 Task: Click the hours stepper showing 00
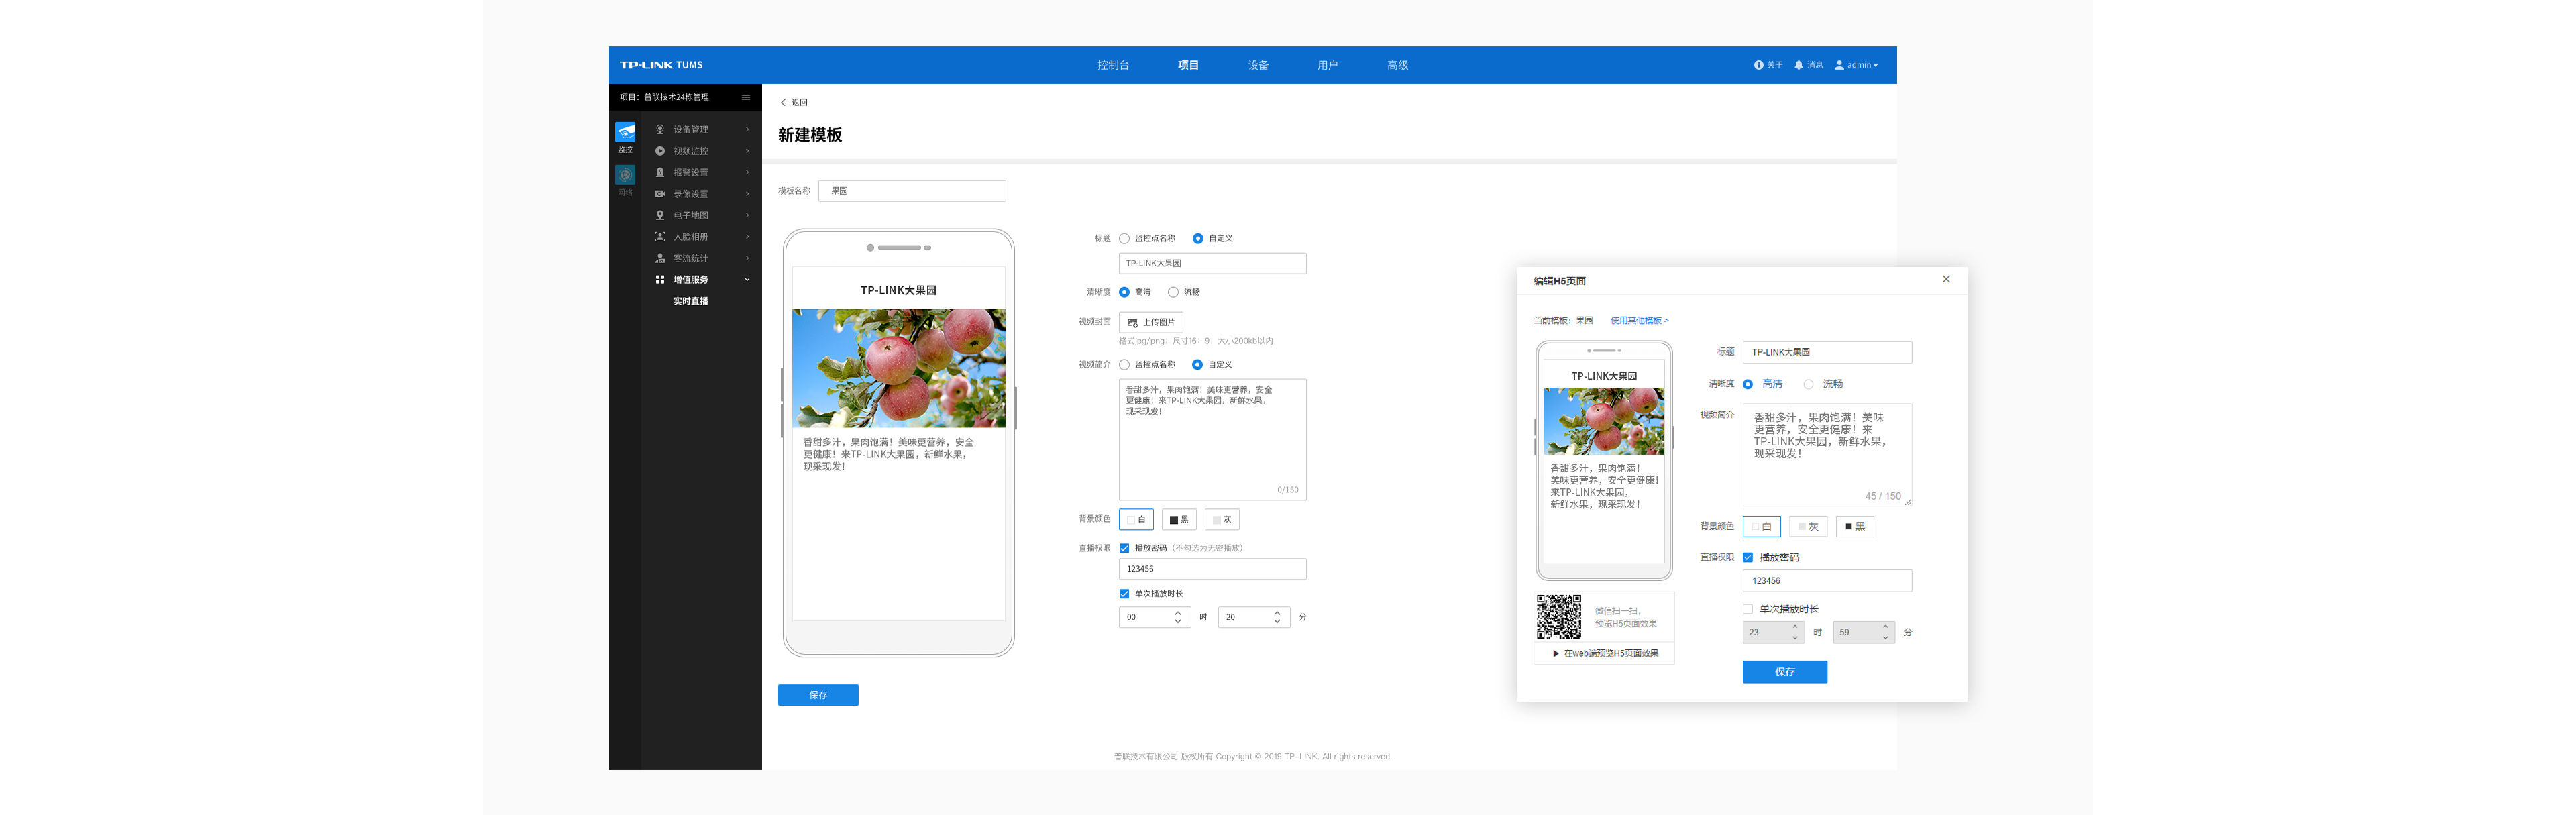(1154, 618)
